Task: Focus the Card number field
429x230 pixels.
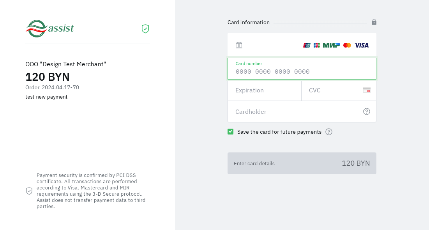Action: point(302,71)
